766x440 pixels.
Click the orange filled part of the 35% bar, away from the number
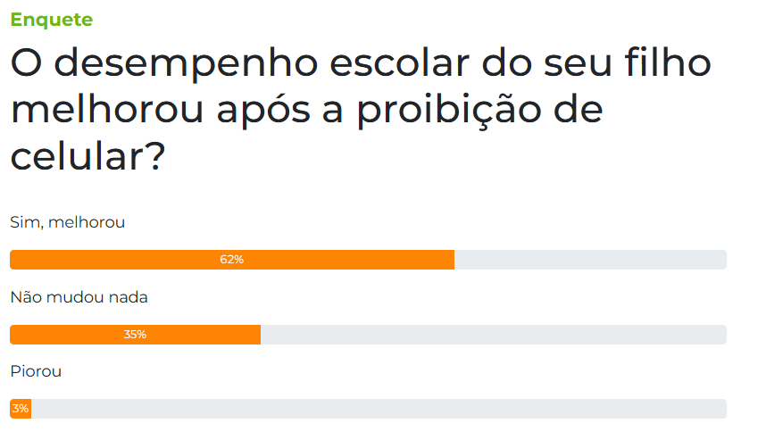click(205, 335)
